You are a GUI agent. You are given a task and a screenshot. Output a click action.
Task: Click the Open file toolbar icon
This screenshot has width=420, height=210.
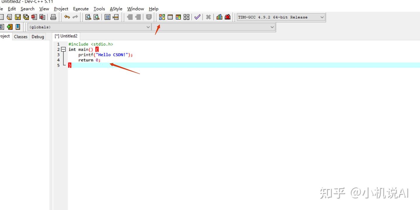pyautogui.click(x=9, y=17)
